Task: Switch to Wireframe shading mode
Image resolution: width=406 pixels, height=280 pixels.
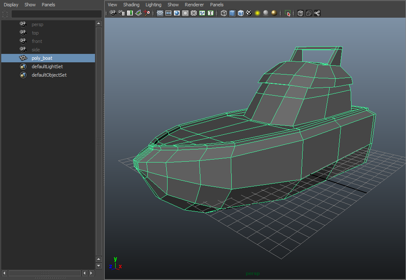Action: tap(224, 13)
